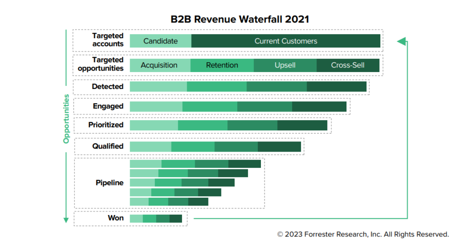Click the 'Cross-Sell' segment
Screen dimensions: 473x247
click(348, 65)
